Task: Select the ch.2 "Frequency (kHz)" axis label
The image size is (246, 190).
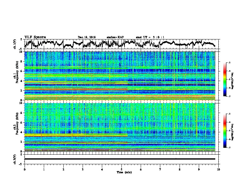Action: (x=17, y=124)
